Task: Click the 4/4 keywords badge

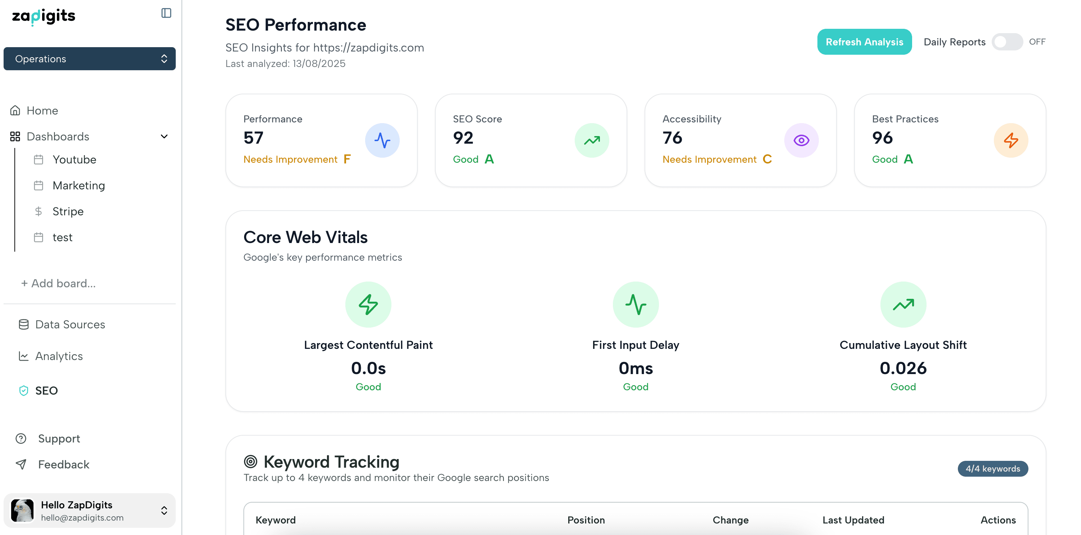Action: click(x=993, y=469)
